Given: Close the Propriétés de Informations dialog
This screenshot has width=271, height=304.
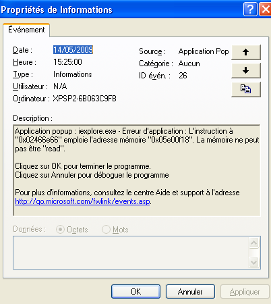Looking at the screenshot, I should point(266,9).
